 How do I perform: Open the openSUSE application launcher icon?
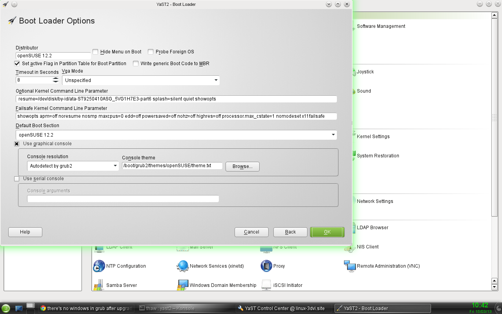tap(5, 309)
